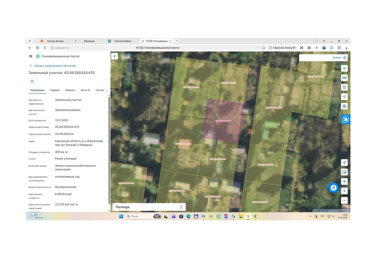Viewport: 375px width, 265px height.
Task: Select the highlighted parcel 43:38:260324:470 on map
Action: click(223, 121)
